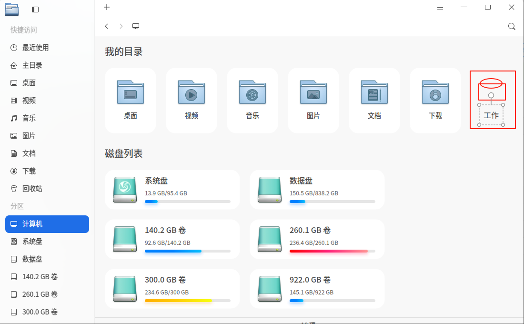Go back with the left arrow

click(x=107, y=26)
